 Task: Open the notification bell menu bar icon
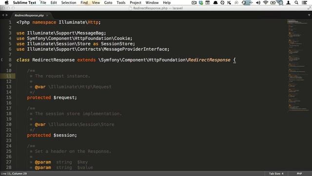coord(215,2)
